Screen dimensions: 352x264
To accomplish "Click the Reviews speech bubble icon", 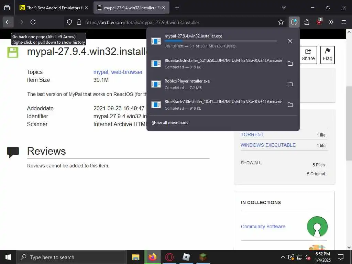I will [13, 152].
